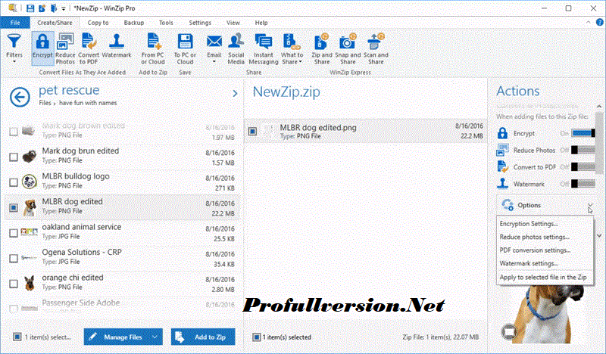Switch to the Copy to tab

pyautogui.click(x=98, y=23)
